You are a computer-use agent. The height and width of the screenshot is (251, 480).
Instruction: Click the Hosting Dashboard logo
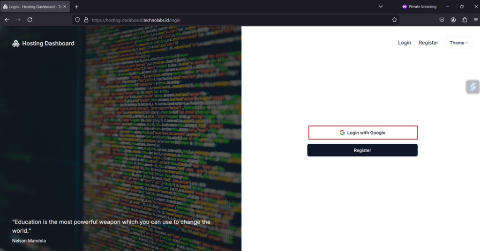(x=43, y=44)
